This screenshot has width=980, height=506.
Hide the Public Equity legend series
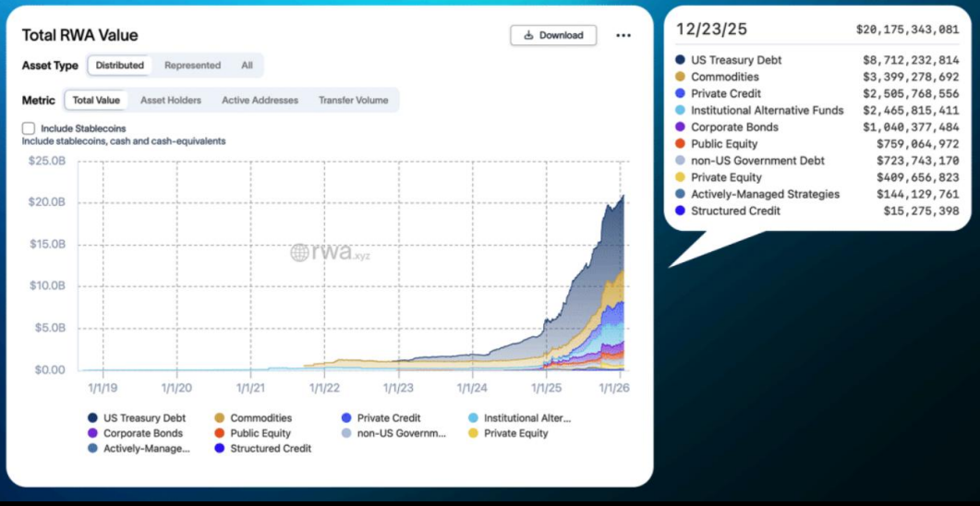click(x=219, y=433)
